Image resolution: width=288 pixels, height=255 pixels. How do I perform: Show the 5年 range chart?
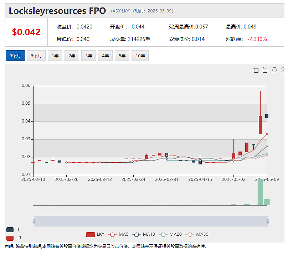click(x=122, y=56)
